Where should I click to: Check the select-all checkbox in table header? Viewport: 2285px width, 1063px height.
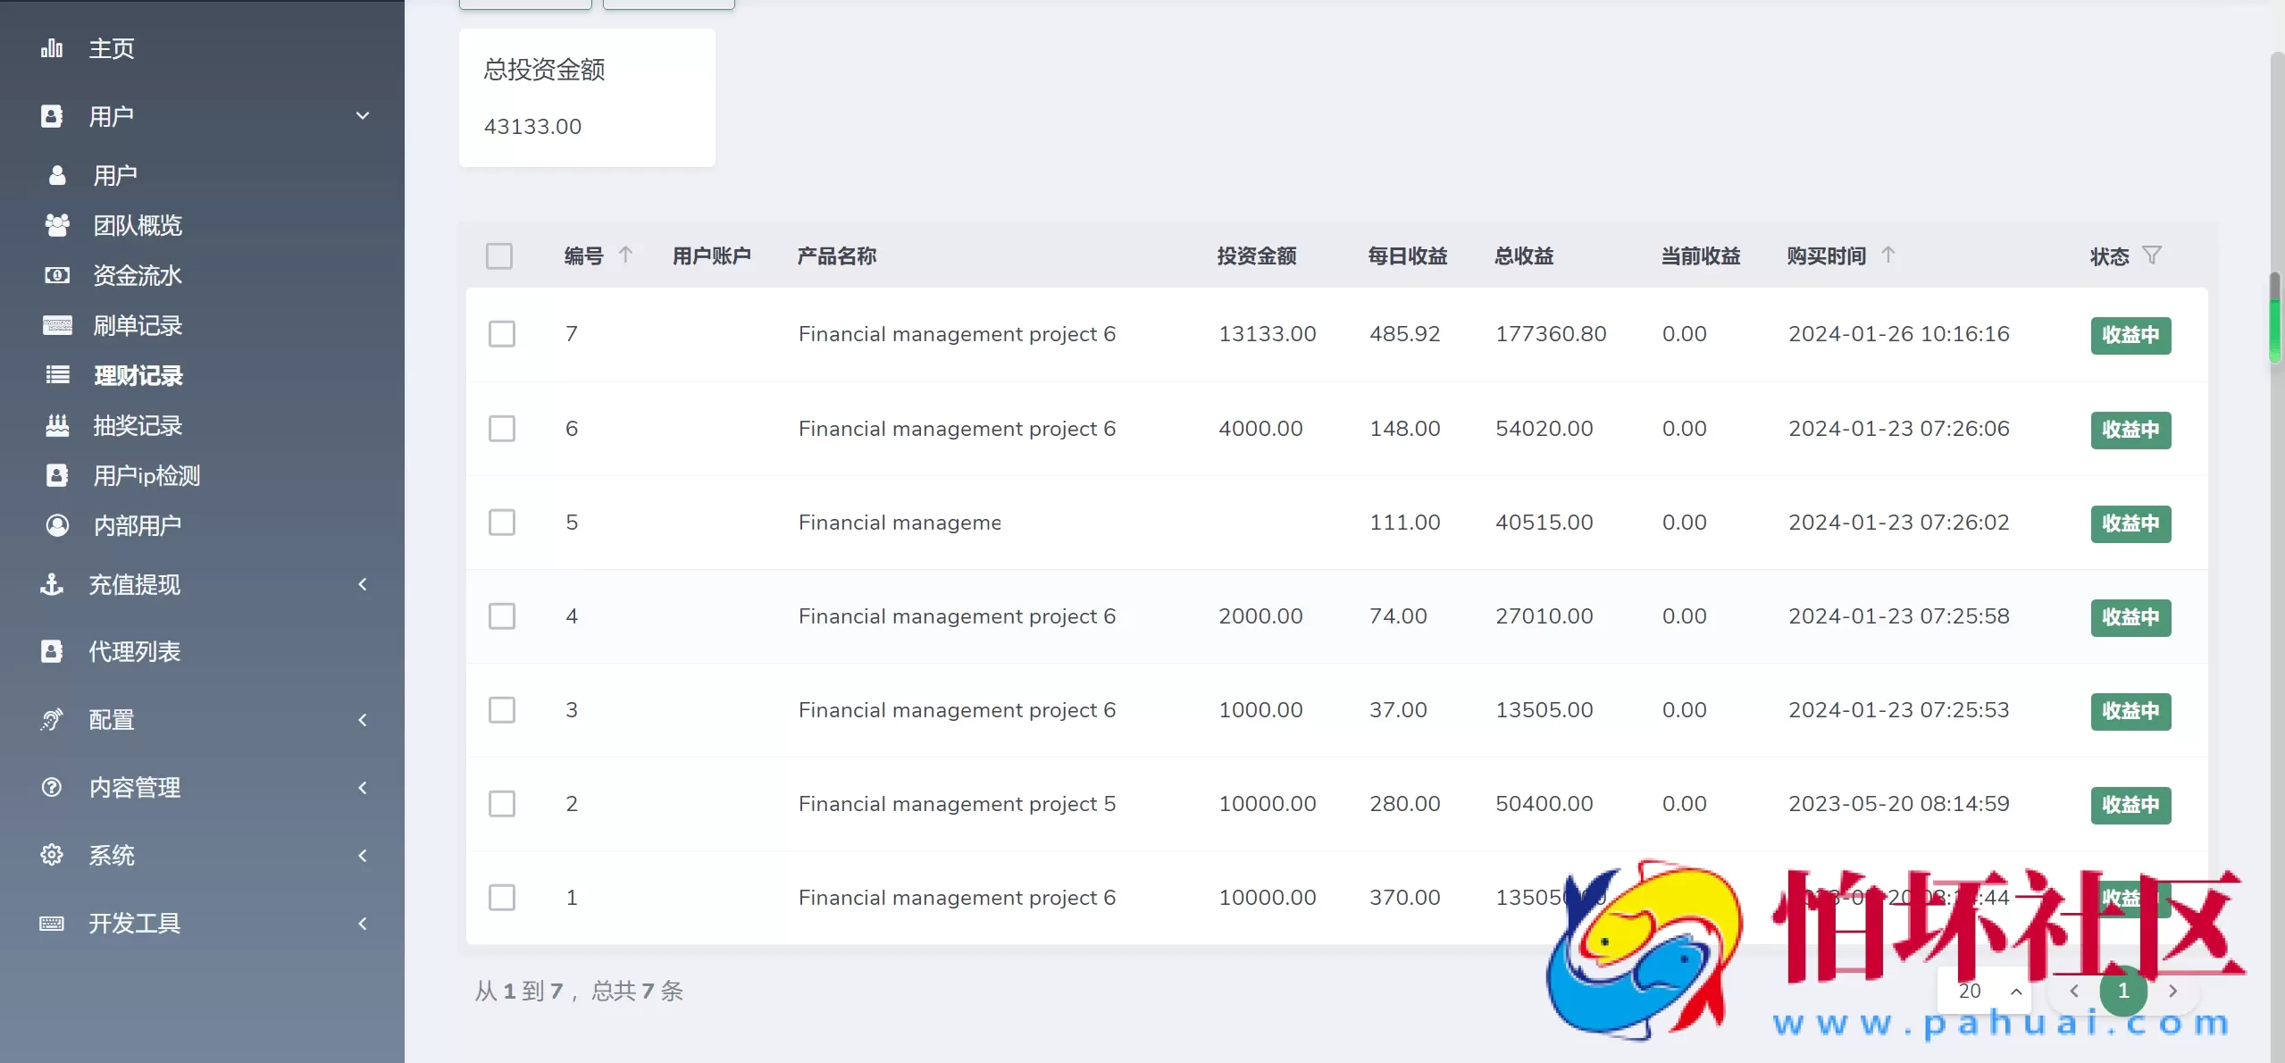pyautogui.click(x=501, y=255)
